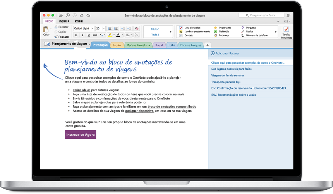Click the Colar (paste) clipboard icon
This screenshot has width=333, height=194.
tap(46, 29)
